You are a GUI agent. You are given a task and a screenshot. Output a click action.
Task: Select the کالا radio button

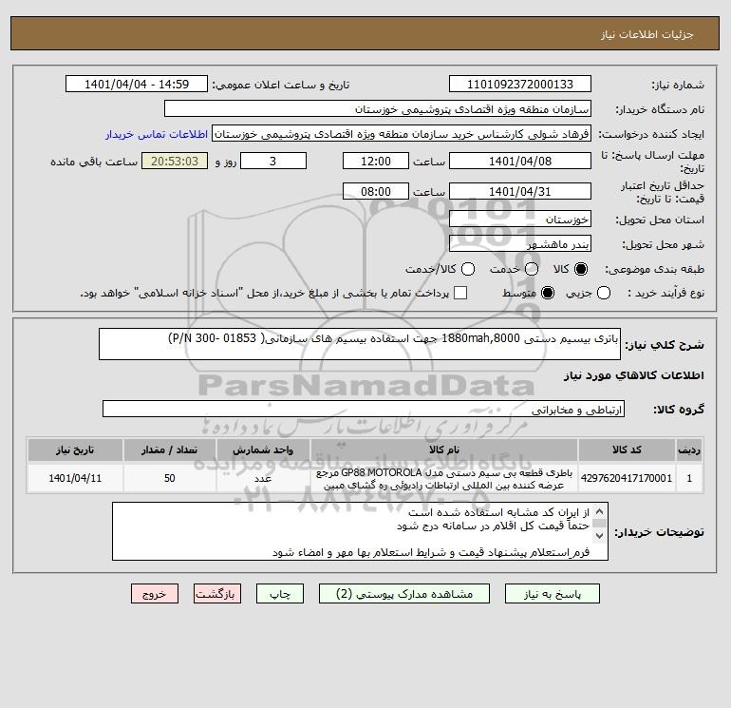pos(581,269)
